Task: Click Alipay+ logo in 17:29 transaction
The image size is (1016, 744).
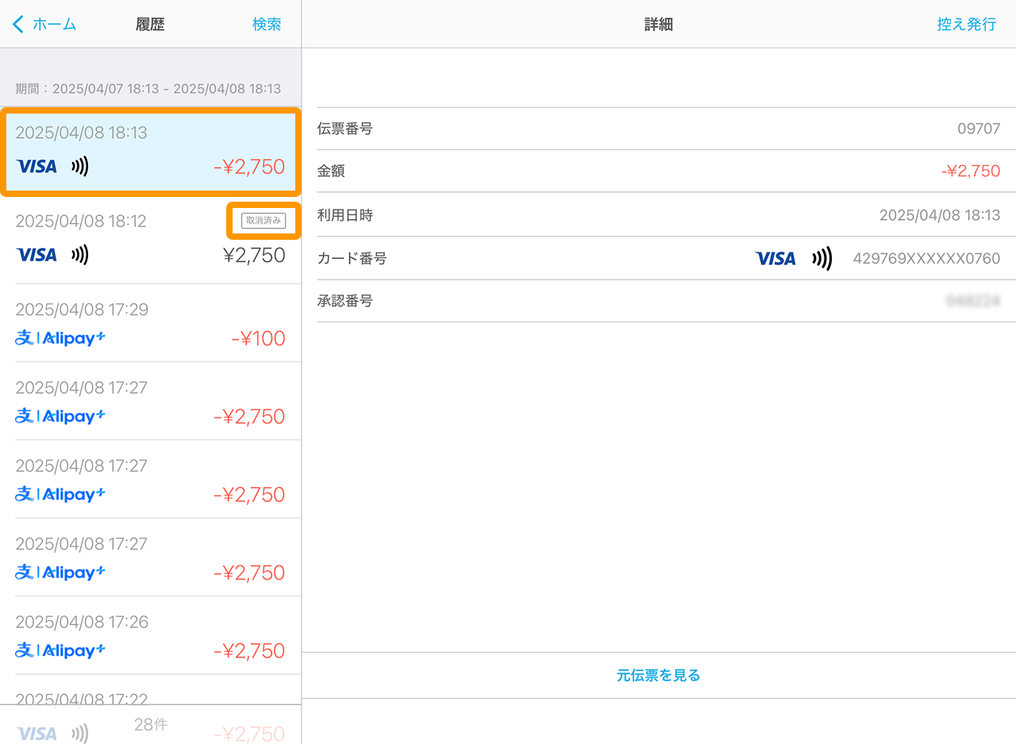Action: pyautogui.click(x=60, y=338)
